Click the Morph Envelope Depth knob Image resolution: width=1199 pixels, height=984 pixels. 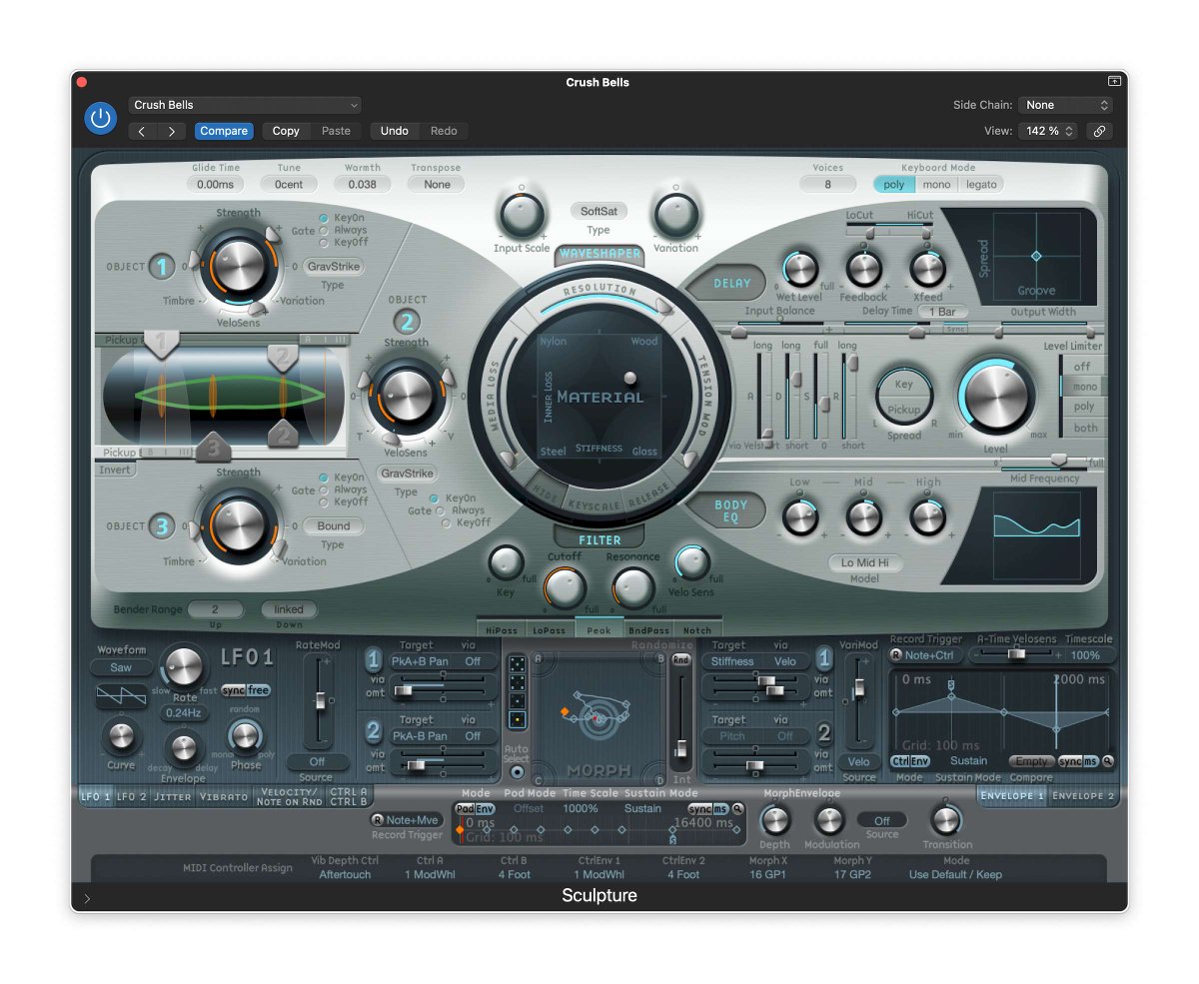(774, 820)
